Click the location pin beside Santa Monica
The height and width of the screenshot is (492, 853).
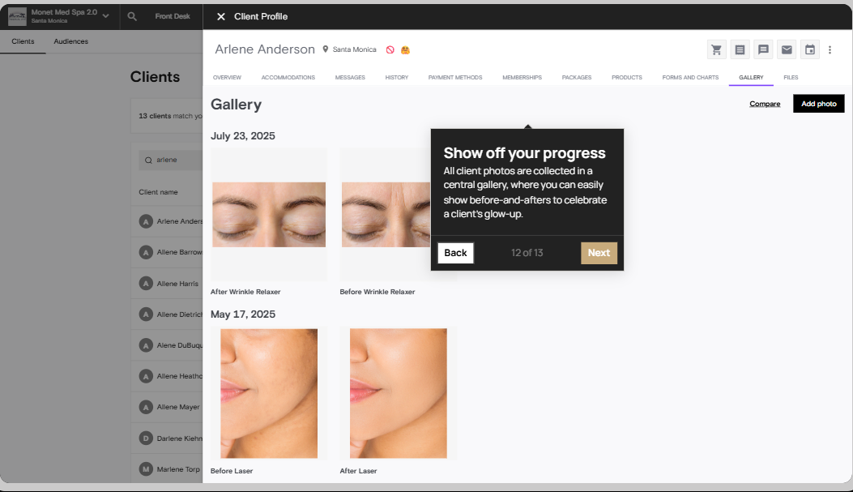326,49
